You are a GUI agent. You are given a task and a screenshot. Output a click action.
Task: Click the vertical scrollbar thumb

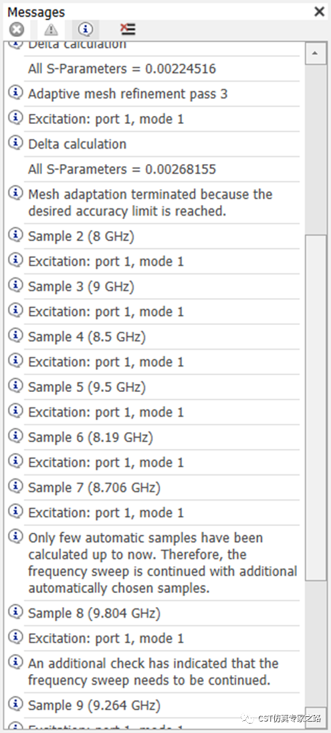[x=315, y=407]
